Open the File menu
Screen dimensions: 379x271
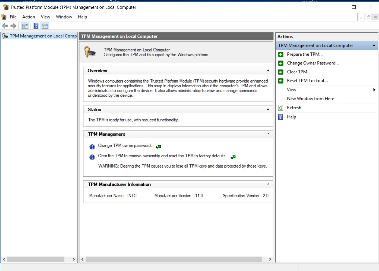(x=13, y=17)
